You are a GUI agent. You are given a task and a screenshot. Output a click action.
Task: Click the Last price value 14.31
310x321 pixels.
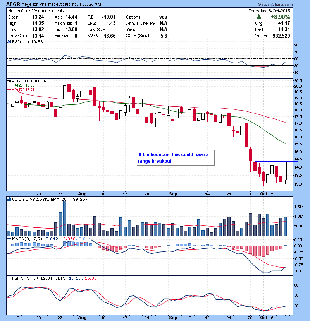pos(284,29)
